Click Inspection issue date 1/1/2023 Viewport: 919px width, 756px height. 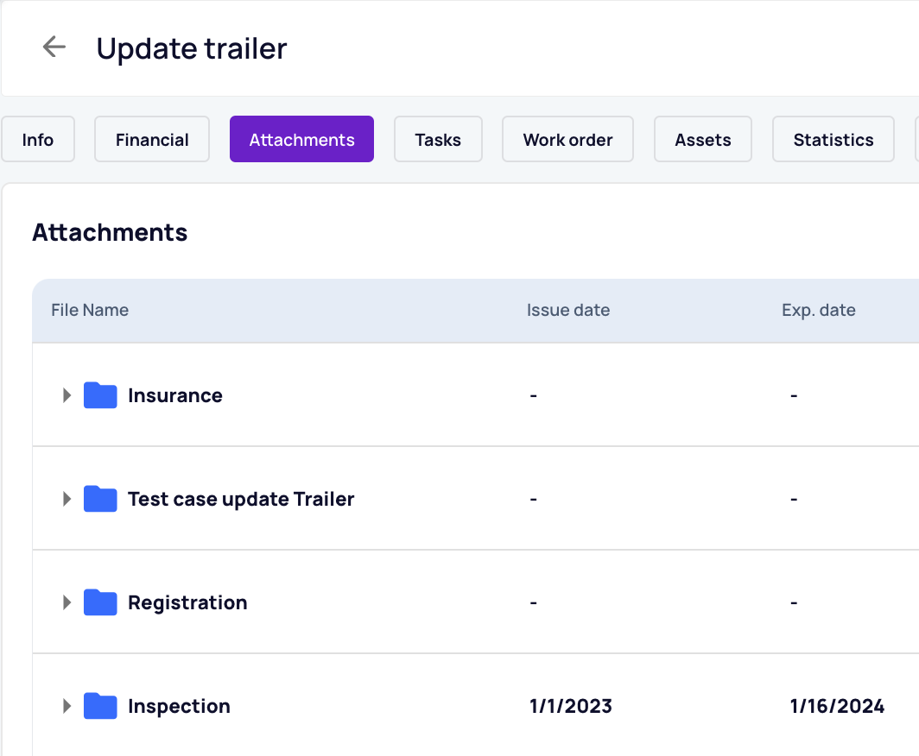pyautogui.click(x=570, y=706)
